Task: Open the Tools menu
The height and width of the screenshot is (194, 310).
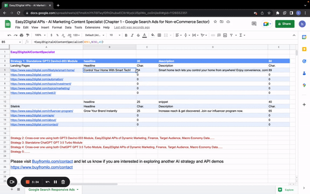Action: click(x=78, y=27)
